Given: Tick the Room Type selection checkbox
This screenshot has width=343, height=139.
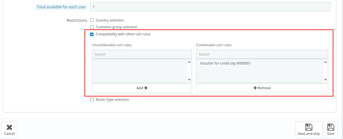Looking at the screenshot, I should pos(92,100).
